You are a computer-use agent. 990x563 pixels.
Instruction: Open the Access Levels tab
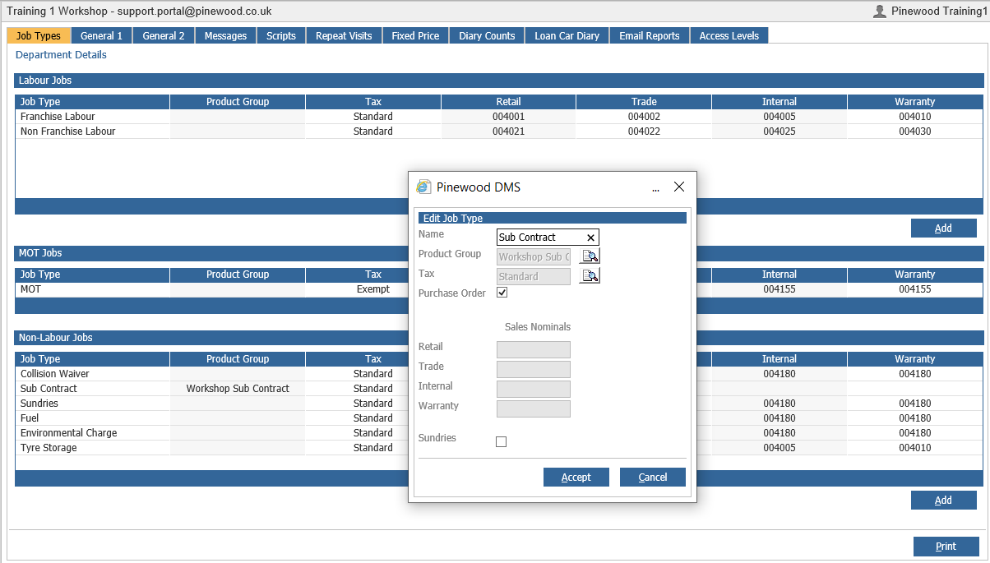729,35
